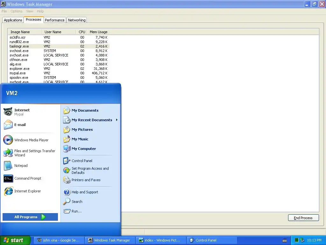This screenshot has height=245, width=326.
Task: Click the 406,712 K memory value
Action: coord(100,73)
